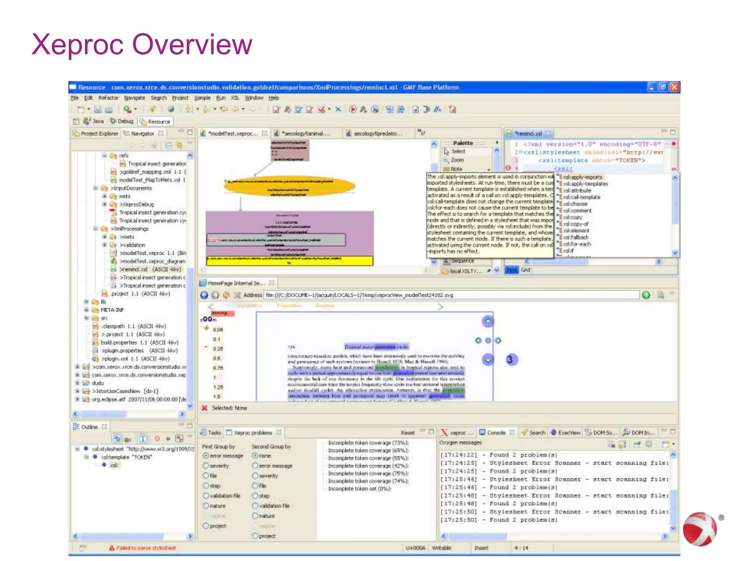This screenshot has height=561, width=748.
Task: Click the Note tool in the Palette
Action: pyautogui.click(x=456, y=169)
